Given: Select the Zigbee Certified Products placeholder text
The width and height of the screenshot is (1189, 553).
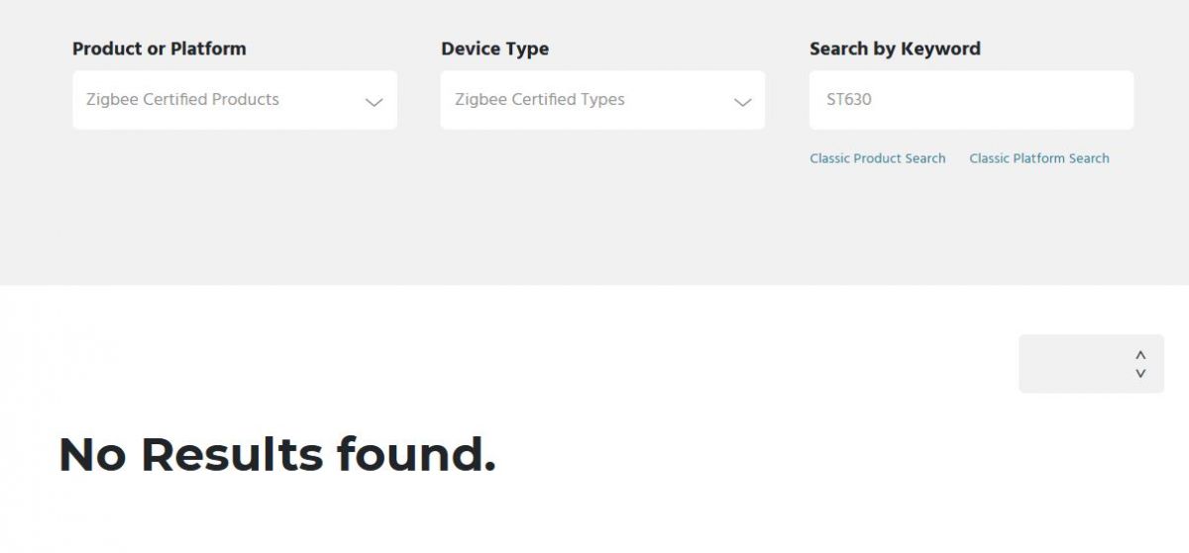Looking at the screenshot, I should pos(182,100).
